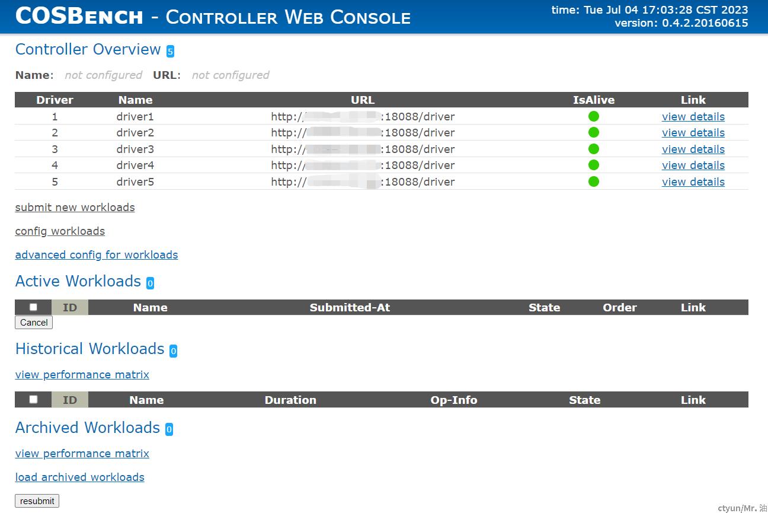Open view details for driver5
The height and width of the screenshot is (513, 768).
[693, 181]
